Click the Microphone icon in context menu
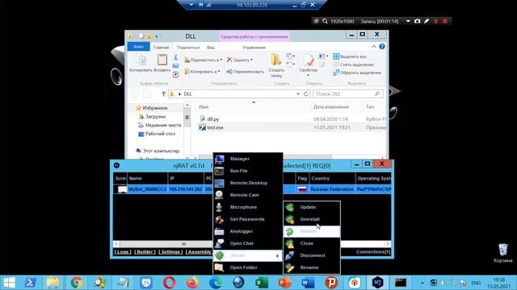Screen dimensions: 517x290 pos(219,207)
